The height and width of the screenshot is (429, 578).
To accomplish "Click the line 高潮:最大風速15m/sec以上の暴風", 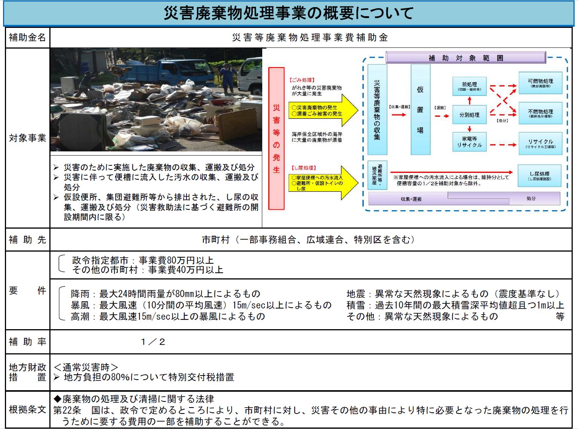I will pos(168,316).
